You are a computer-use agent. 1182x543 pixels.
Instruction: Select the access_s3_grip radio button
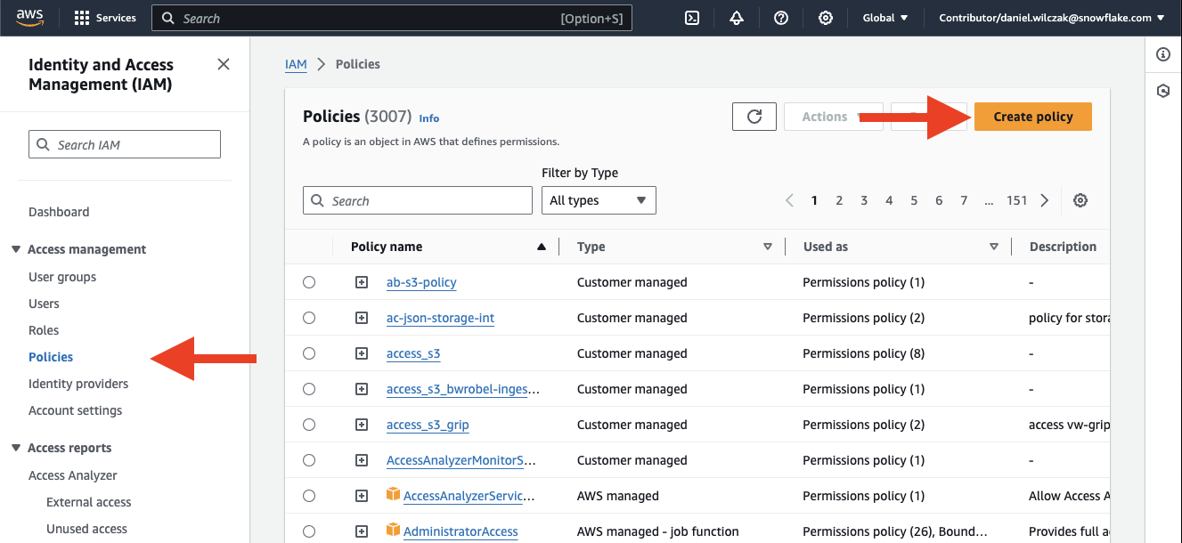(309, 425)
